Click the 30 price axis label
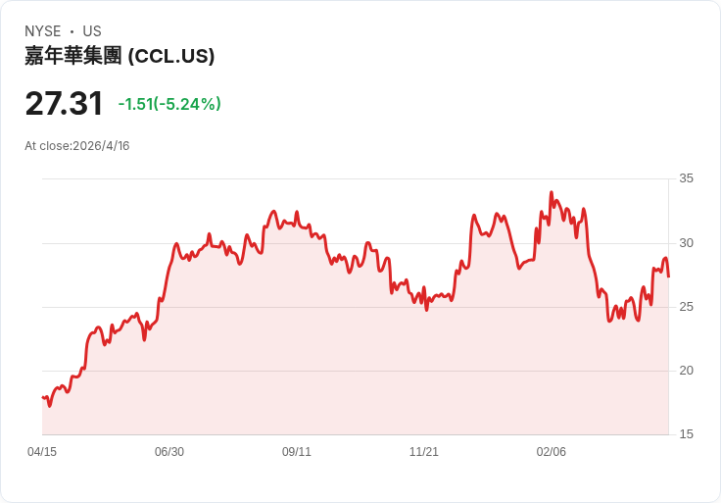Viewport: 721px width, 503px height. point(687,243)
